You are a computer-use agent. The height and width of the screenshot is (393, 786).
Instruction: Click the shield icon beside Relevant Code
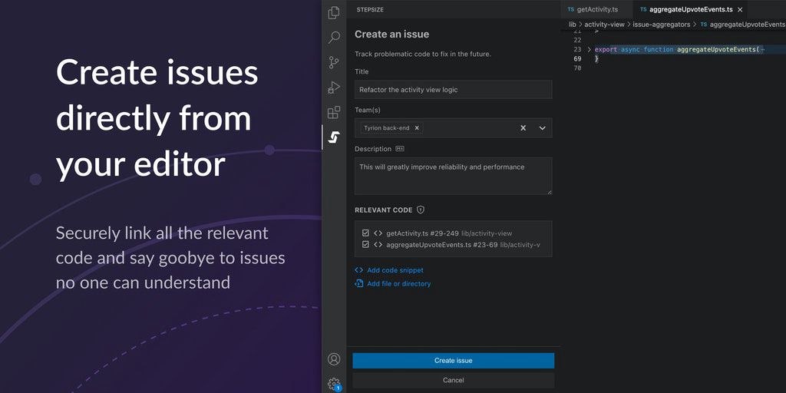point(421,210)
